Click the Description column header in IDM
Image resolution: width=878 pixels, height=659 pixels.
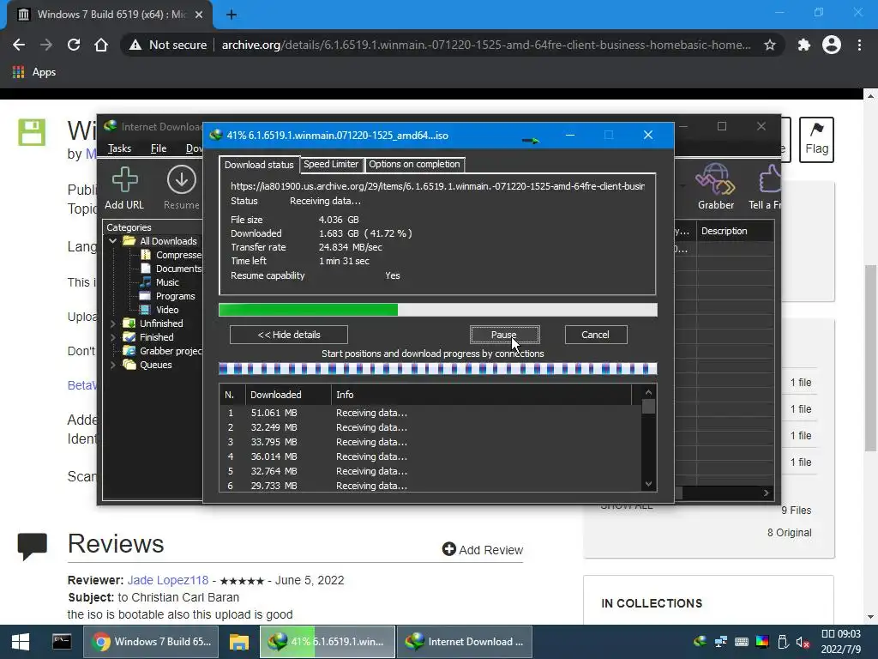(x=735, y=231)
